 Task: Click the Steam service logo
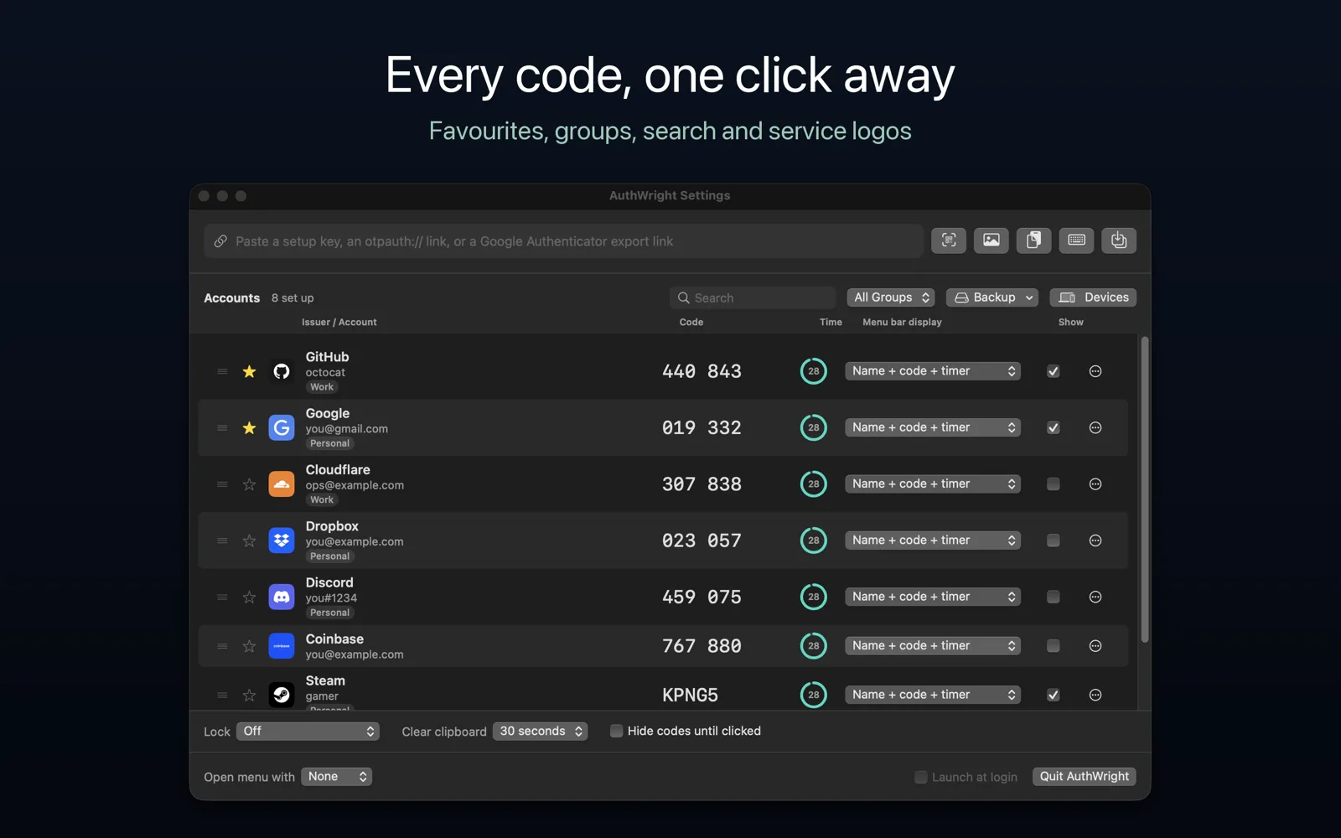(282, 695)
